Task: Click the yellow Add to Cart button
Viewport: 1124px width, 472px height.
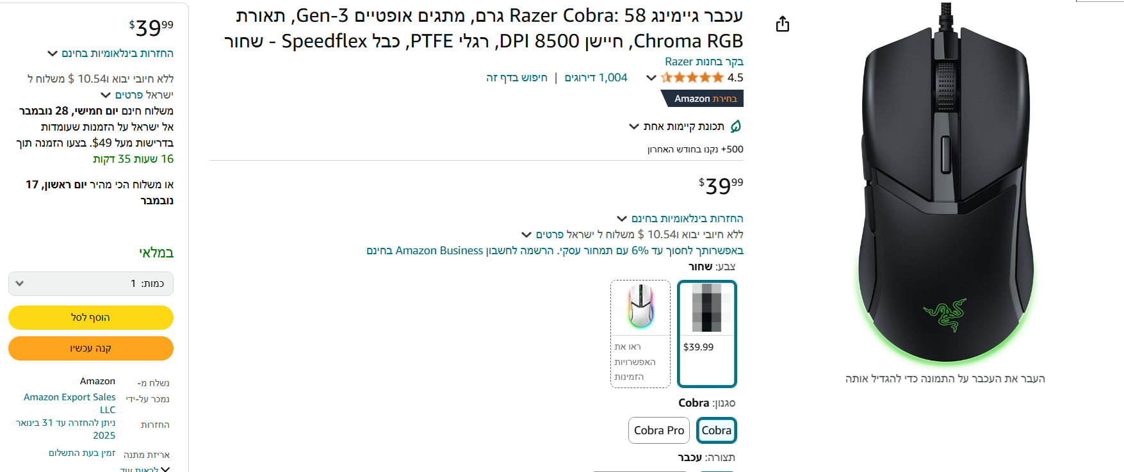Action: pyautogui.click(x=90, y=318)
